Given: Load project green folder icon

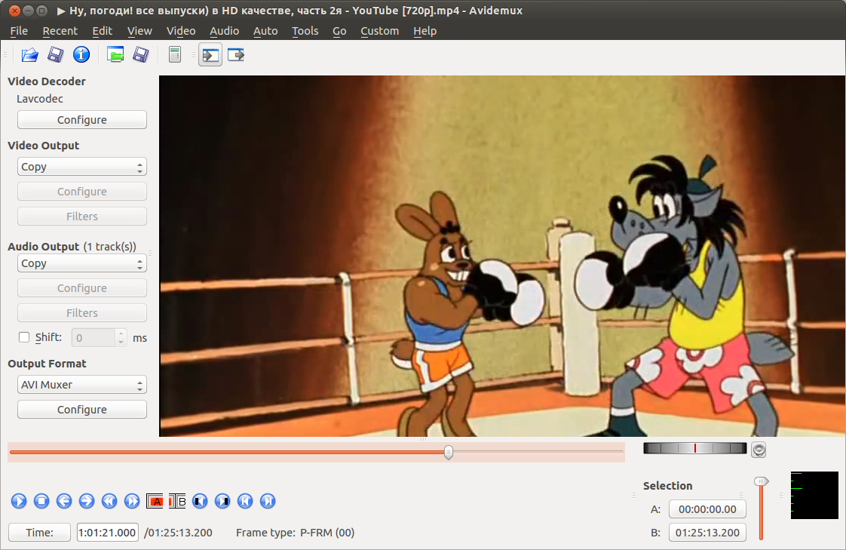Looking at the screenshot, I should point(115,54).
